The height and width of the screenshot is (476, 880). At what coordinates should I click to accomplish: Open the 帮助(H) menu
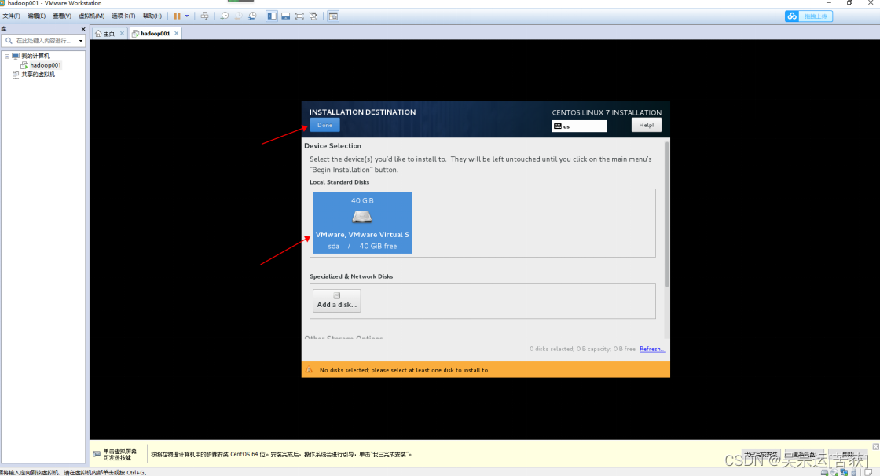pos(152,16)
